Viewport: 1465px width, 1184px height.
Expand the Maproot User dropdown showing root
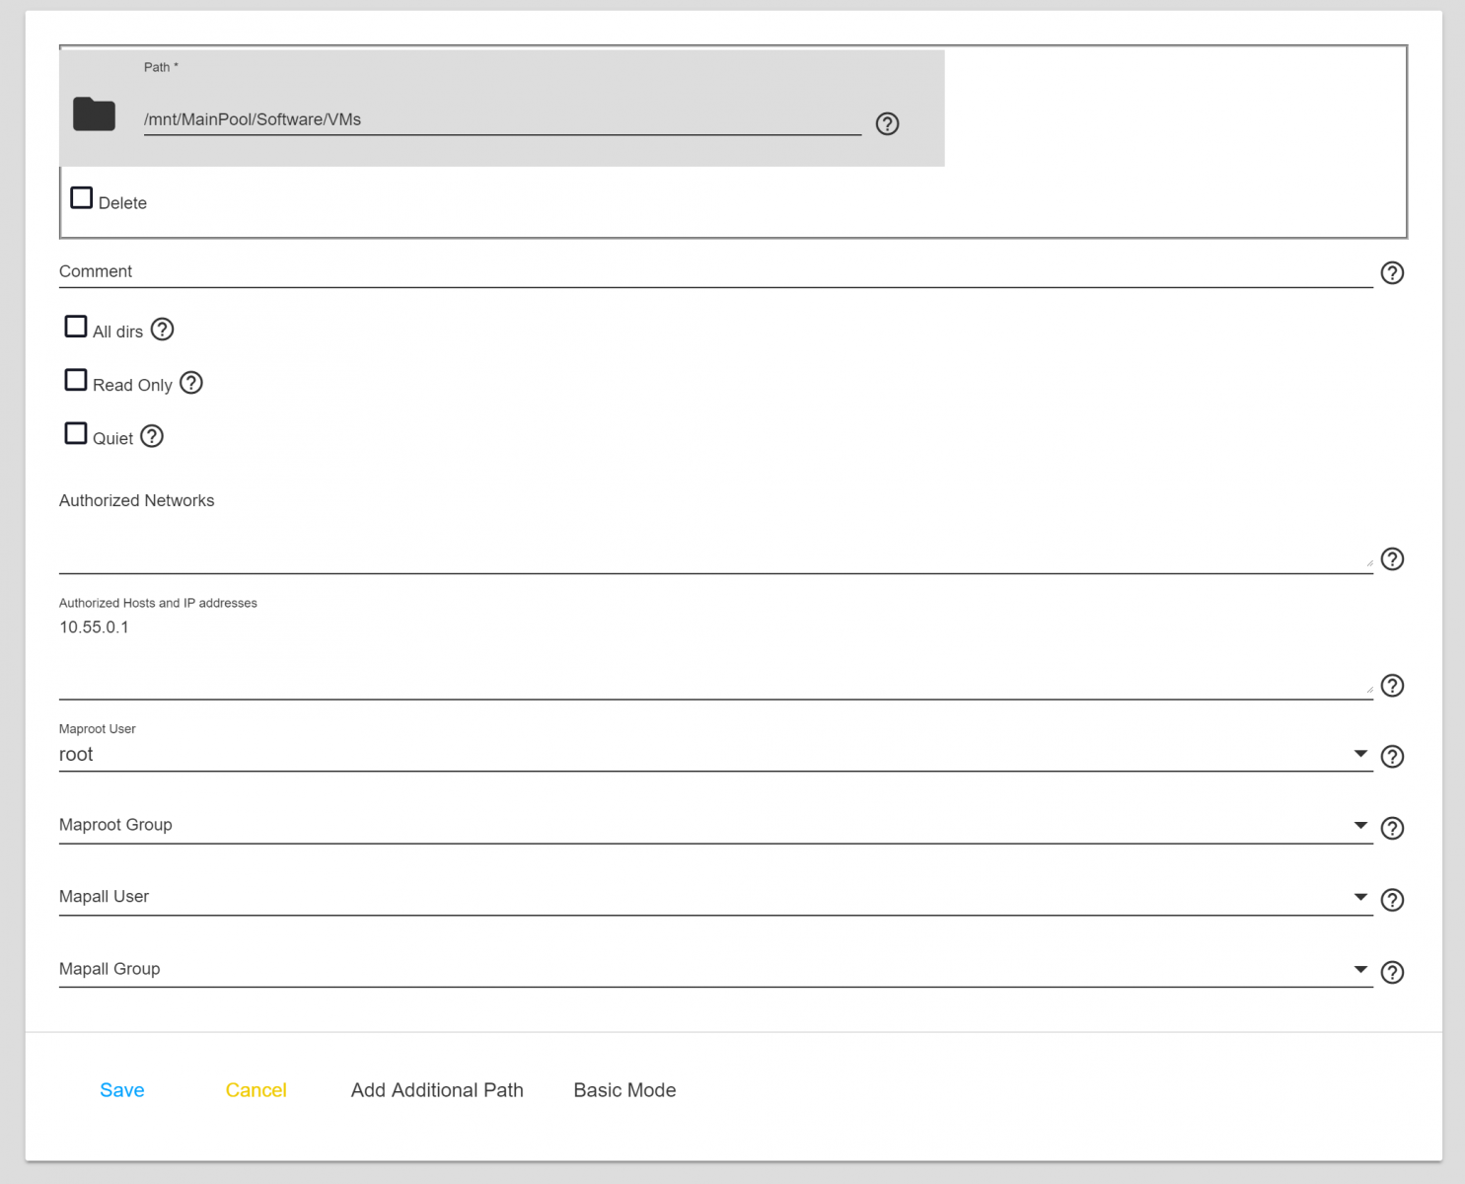[1359, 754]
